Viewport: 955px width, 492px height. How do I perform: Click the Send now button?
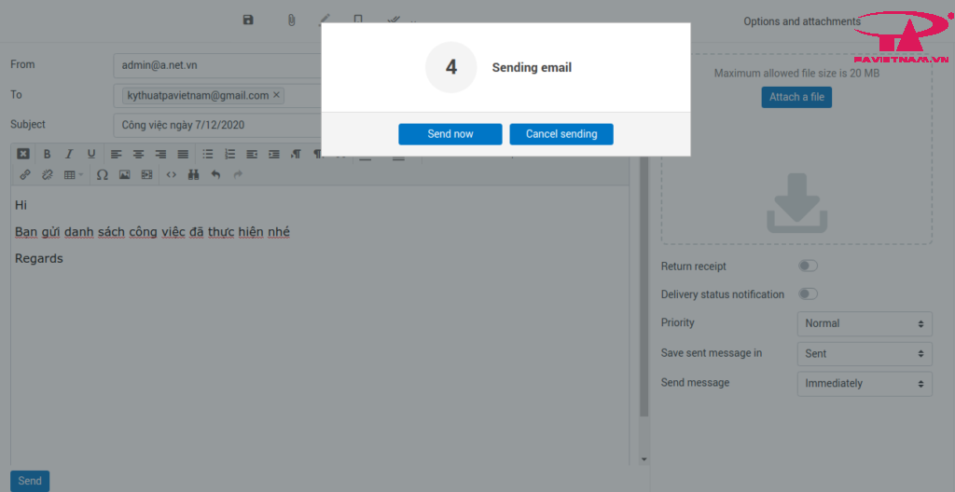[x=450, y=134]
